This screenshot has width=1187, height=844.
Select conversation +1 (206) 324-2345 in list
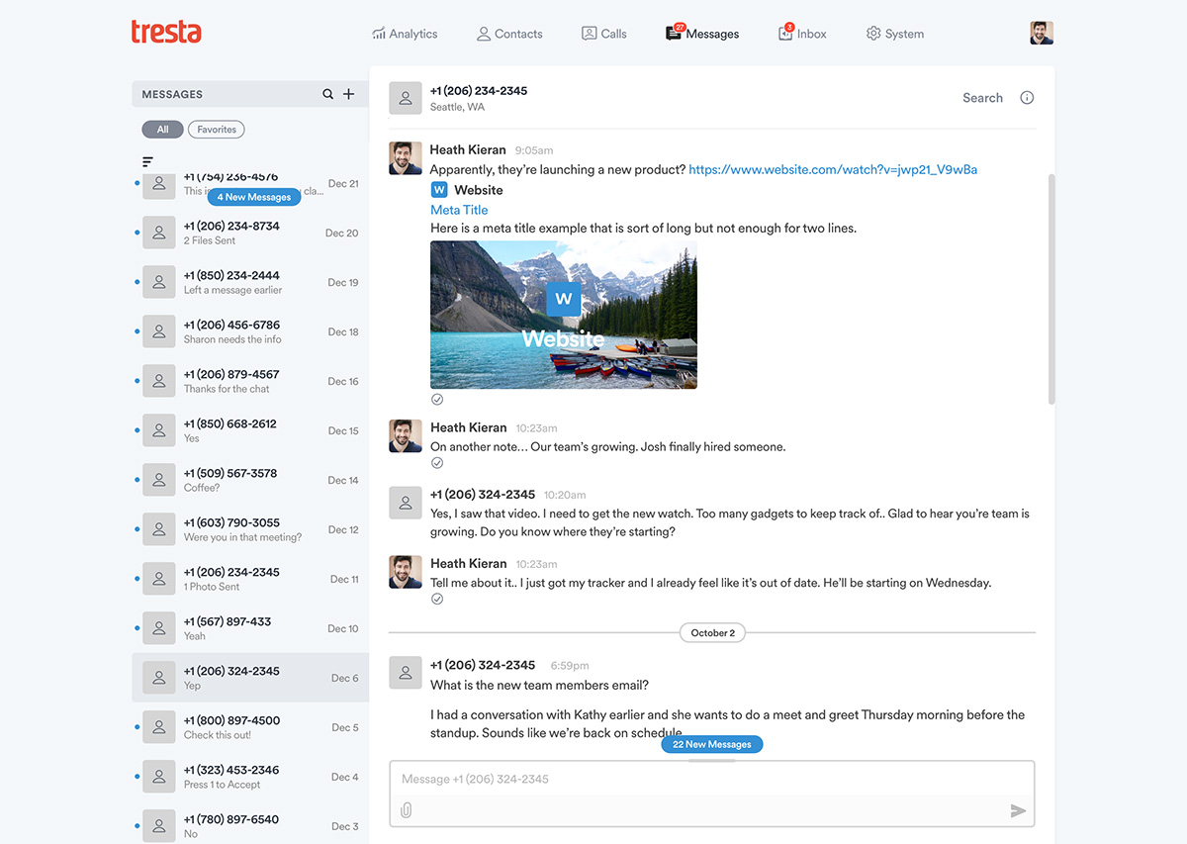[250, 678]
